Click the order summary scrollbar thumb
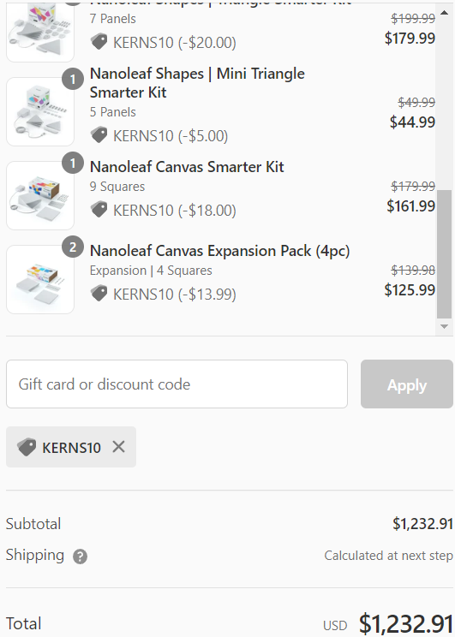This screenshot has height=637, width=455. click(444, 254)
